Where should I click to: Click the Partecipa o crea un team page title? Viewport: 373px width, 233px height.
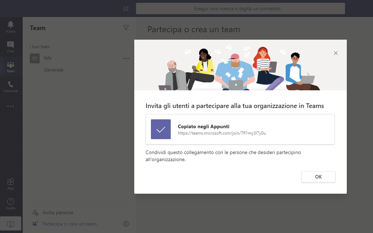(194, 29)
